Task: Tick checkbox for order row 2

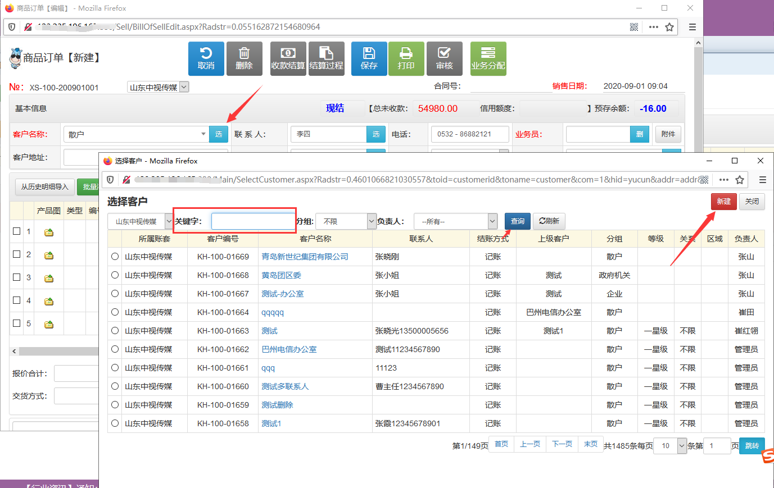Action: (x=17, y=254)
